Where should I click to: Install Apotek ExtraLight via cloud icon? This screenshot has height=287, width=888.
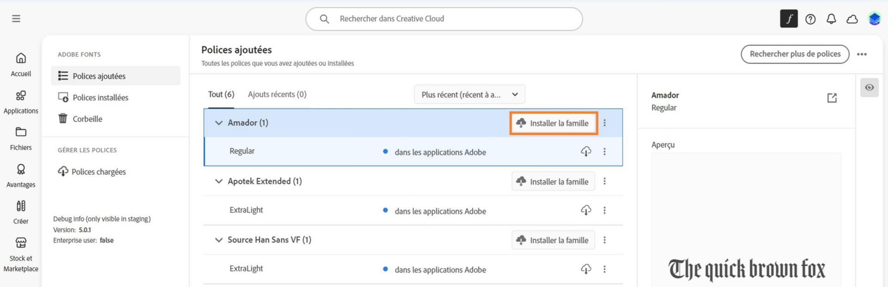(x=586, y=210)
